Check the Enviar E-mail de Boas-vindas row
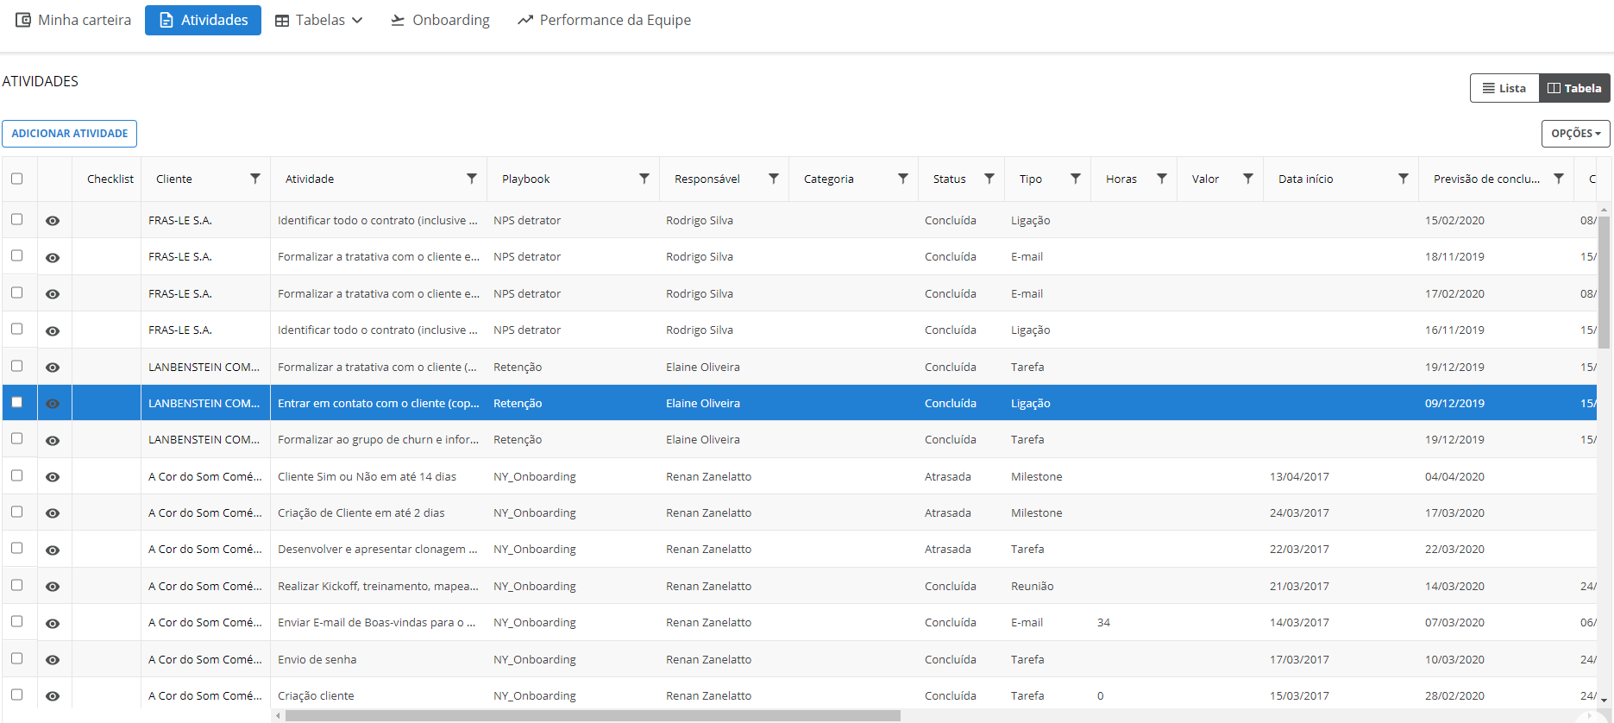The height and width of the screenshot is (723, 1614). click(x=16, y=621)
